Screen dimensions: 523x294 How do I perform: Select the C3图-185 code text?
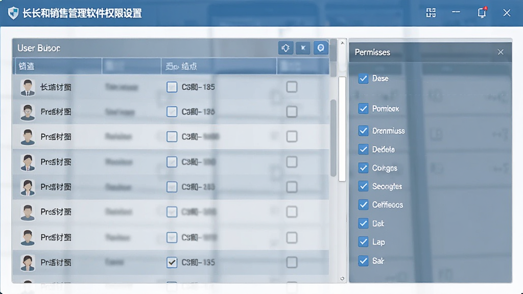coord(198,87)
